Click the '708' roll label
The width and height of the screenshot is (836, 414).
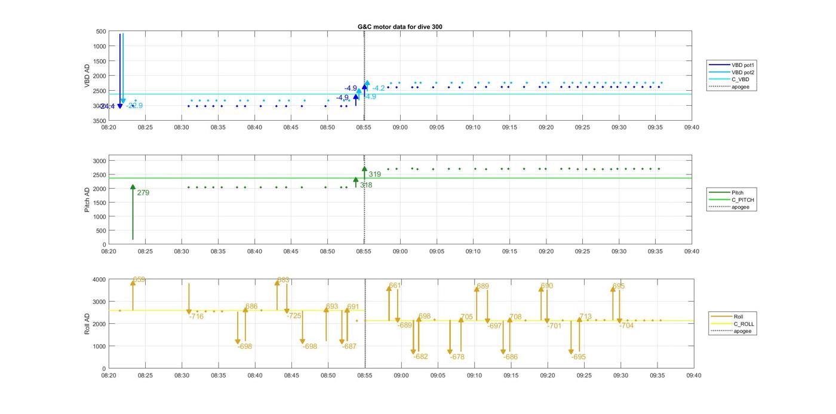515,317
